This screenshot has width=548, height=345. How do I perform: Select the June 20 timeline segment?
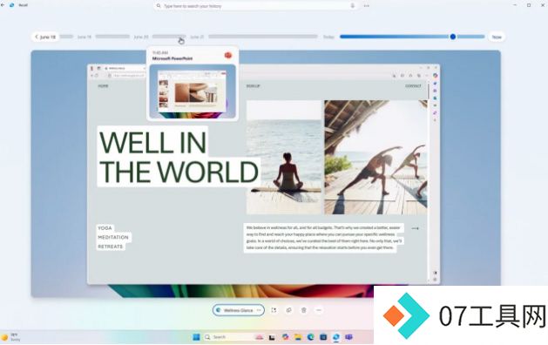pos(169,37)
